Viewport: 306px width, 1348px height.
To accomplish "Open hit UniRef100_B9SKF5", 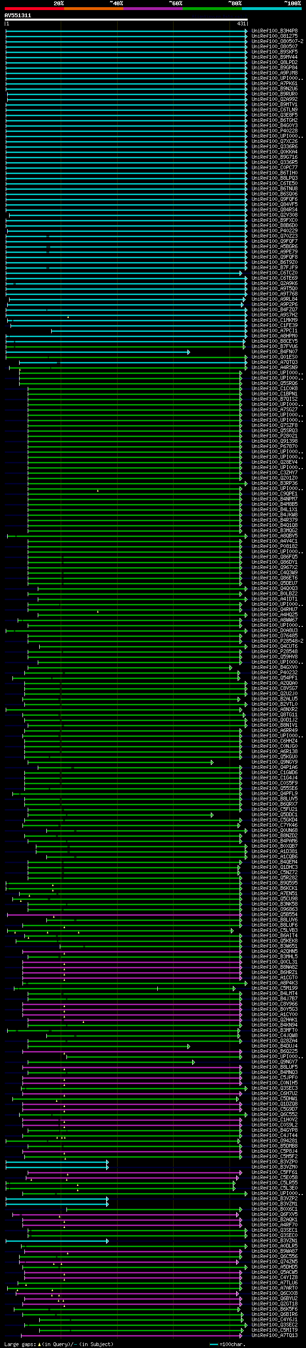I will (274, 52).
